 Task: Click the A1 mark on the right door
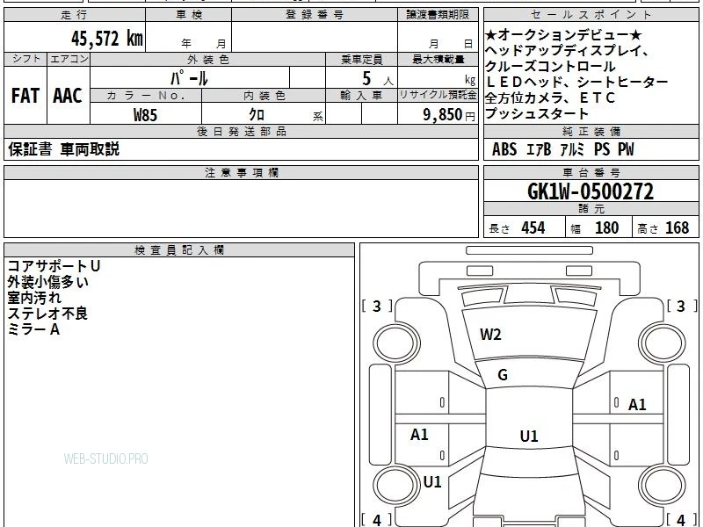pyautogui.click(x=637, y=405)
